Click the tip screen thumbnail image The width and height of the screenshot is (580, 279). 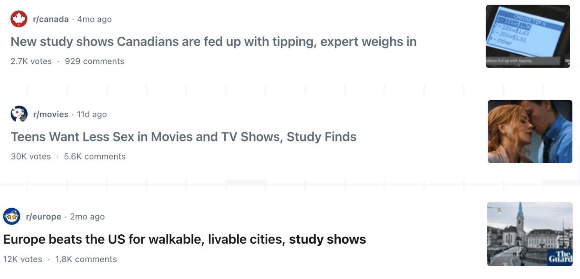[528, 36]
